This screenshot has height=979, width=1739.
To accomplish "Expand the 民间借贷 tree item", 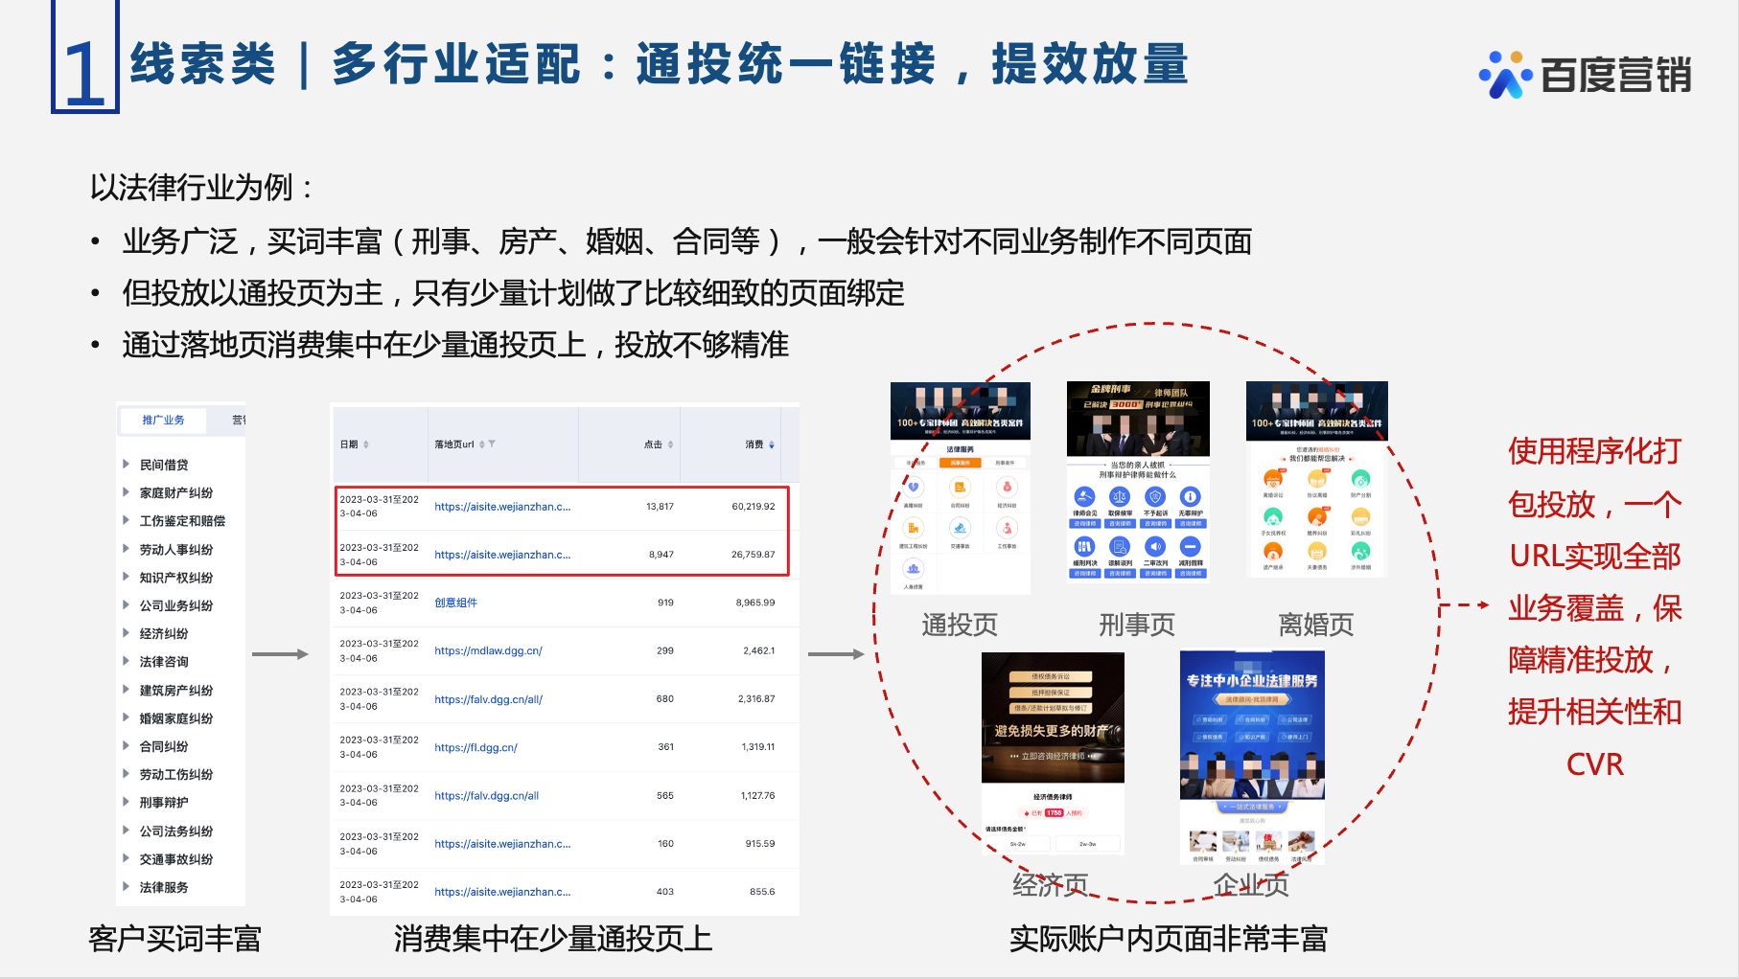I will (x=126, y=465).
